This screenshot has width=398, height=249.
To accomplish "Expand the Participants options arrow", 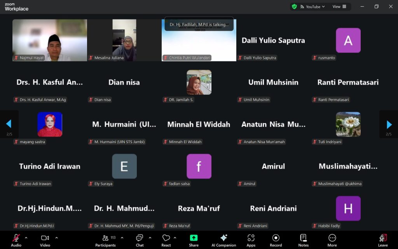I will [122, 238].
